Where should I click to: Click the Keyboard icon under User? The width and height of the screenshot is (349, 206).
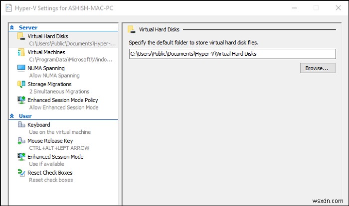click(x=21, y=124)
